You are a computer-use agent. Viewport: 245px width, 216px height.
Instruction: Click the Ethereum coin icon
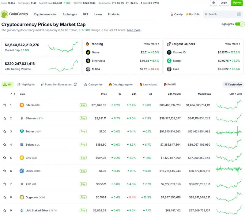click(22, 118)
